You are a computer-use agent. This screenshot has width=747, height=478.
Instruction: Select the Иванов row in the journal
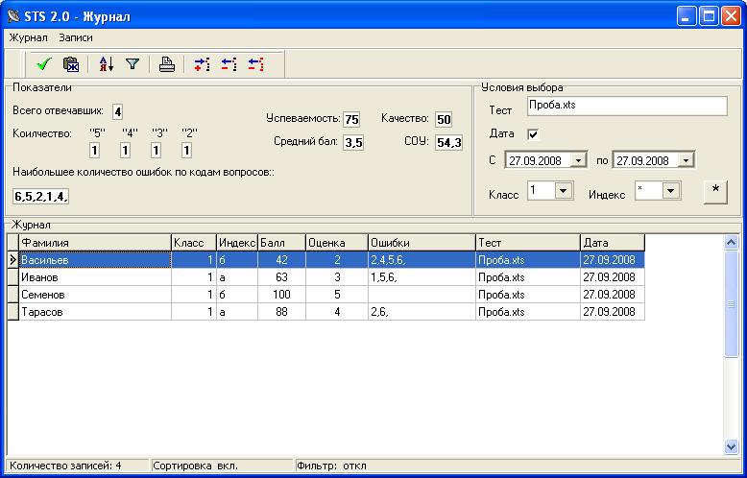[94, 276]
